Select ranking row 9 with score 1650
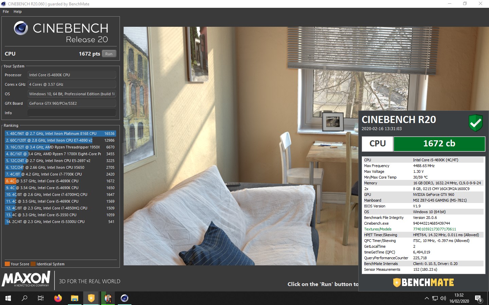The image size is (489, 305). [x=60, y=188]
